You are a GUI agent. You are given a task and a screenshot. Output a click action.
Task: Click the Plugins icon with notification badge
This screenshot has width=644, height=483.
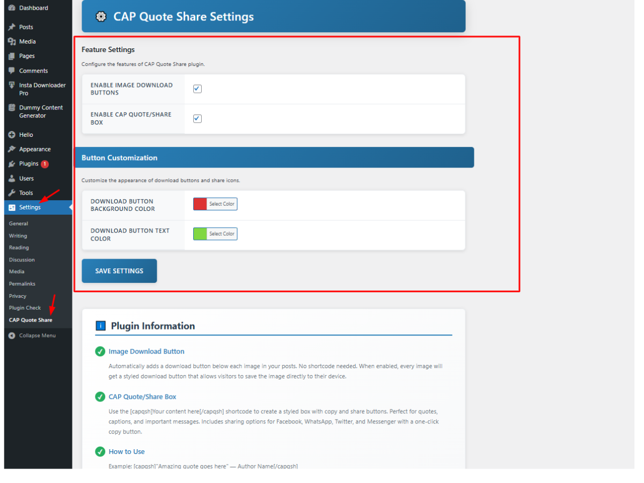coord(12,164)
